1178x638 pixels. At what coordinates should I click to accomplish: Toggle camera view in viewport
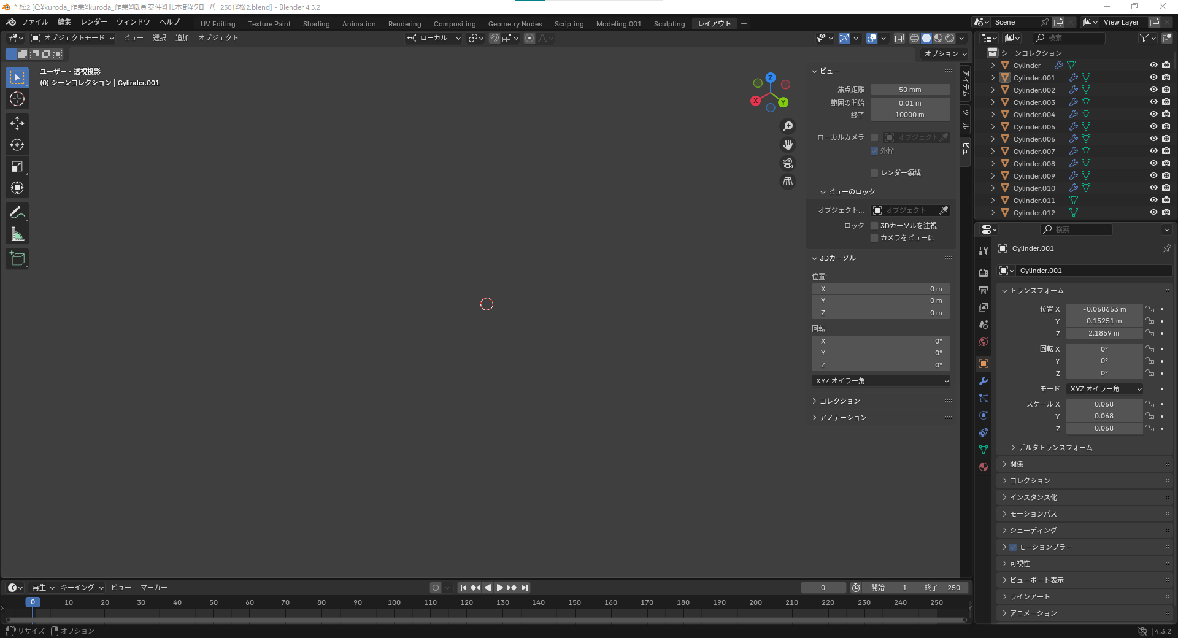pos(788,163)
